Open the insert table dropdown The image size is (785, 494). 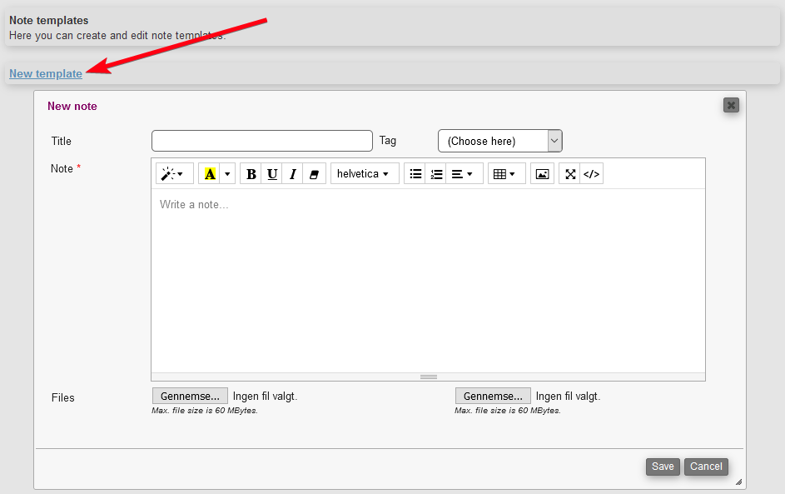coord(504,174)
